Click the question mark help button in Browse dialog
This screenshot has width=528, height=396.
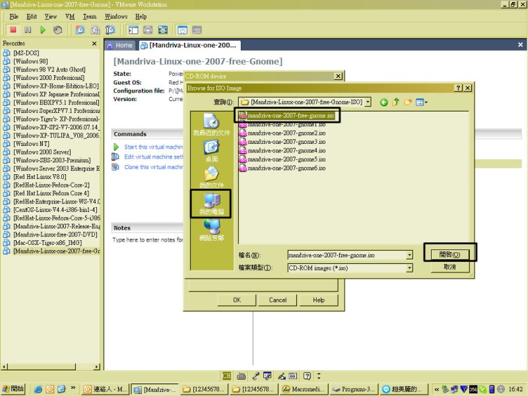coord(458,88)
